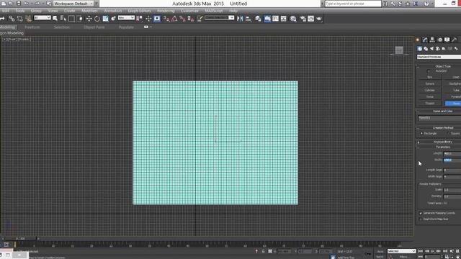Click the Render Production teapot icon
Image resolution: width=461 pixels, height=259 pixels.
point(319,19)
